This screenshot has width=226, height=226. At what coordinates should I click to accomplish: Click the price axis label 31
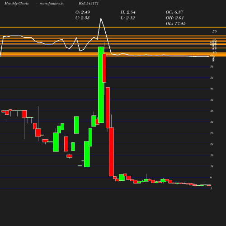[x=212, y=122]
